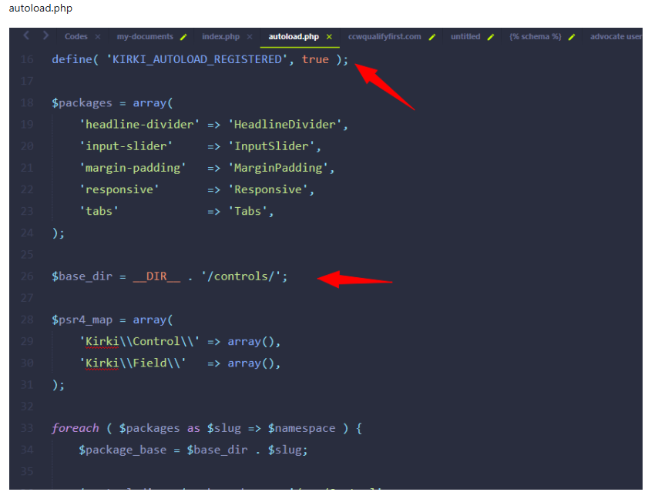648x492 pixels.
Task: Click the back navigation arrow in tab bar
Action: tap(26, 36)
